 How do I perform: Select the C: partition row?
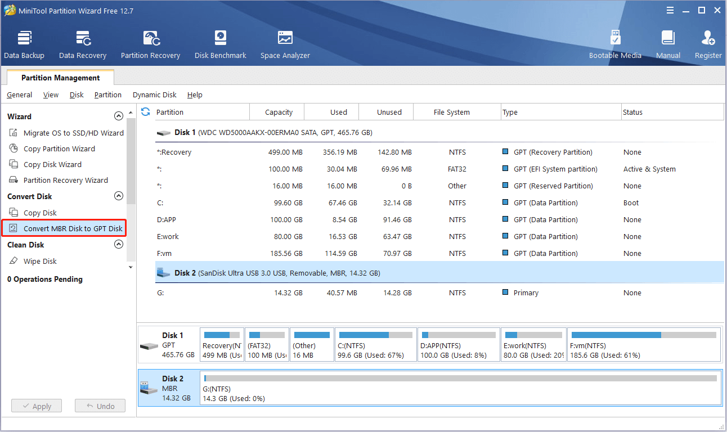click(x=439, y=202)
